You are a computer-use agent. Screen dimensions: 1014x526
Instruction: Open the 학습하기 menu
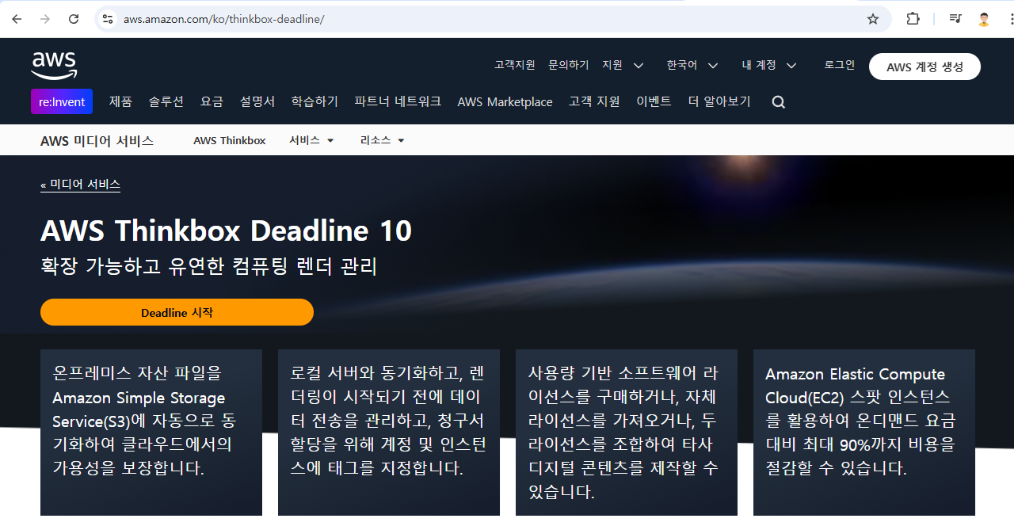(314, 101)
